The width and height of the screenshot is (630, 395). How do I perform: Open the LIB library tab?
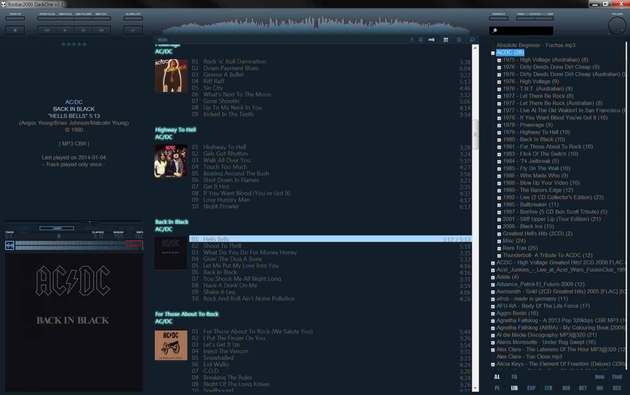[514, 388]
